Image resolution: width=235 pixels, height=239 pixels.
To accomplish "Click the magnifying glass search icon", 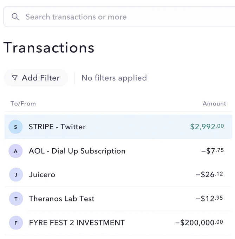I will (x=15, y=17).
